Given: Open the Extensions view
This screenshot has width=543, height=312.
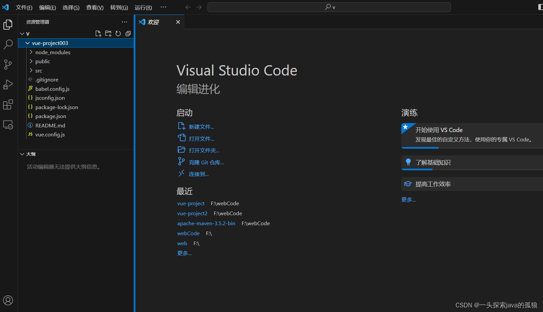Looking at the screenshot, I should 8,105.
